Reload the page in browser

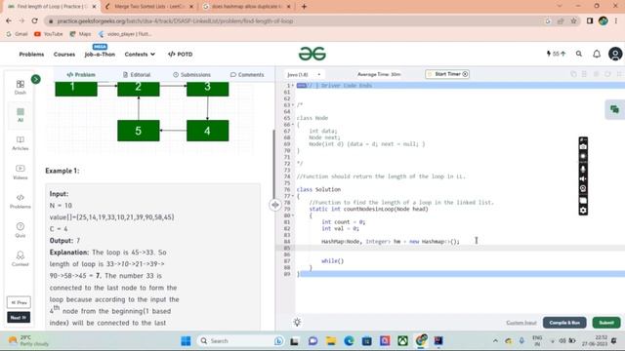click(x=35, y=20)
